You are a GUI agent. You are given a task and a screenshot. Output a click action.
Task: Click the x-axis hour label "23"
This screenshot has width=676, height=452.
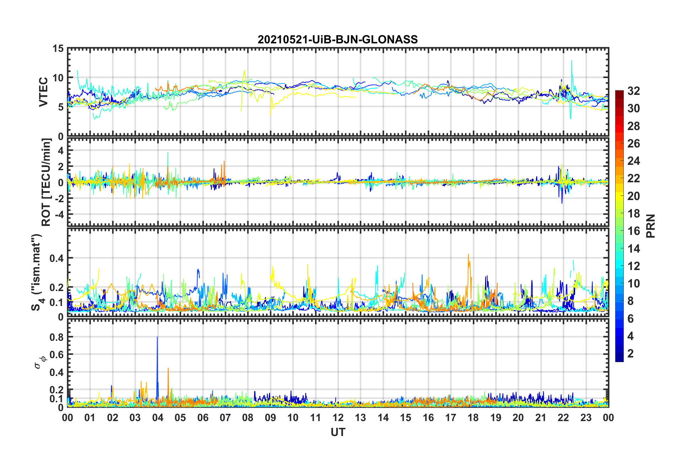click(586, 418)
